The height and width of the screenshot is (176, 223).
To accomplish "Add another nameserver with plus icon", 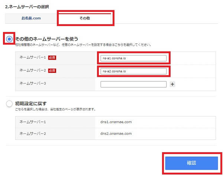I will (x=172, y=84).
